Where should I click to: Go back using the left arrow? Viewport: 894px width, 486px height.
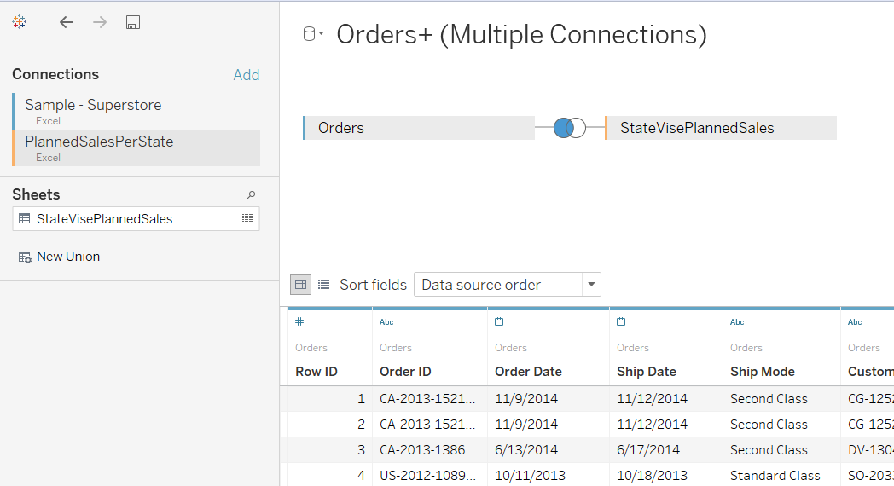coord(67,22)
